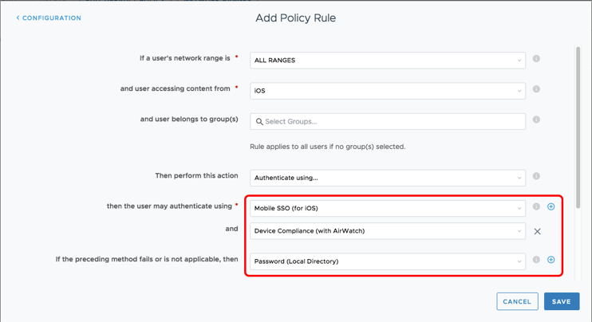
Task: Click info icon beside Select Groups field
Action: tap(536, 120)
